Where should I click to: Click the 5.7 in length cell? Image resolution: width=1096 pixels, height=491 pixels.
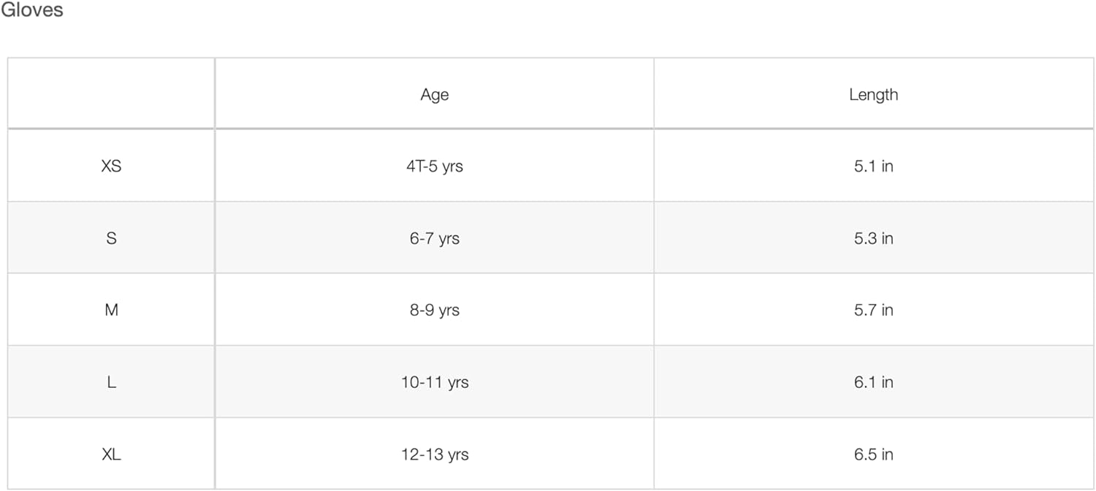pyautogui.click(x=873, y=310)
